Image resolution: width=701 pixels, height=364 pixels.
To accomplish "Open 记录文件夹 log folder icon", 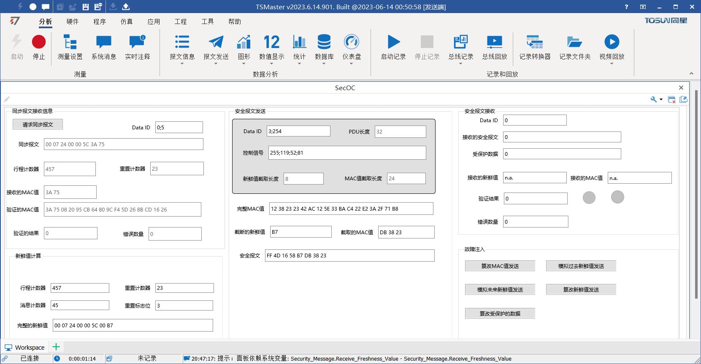I will click(575, 42).
